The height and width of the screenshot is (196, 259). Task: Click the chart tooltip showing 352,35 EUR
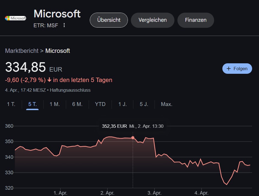(x=133, y=126)
